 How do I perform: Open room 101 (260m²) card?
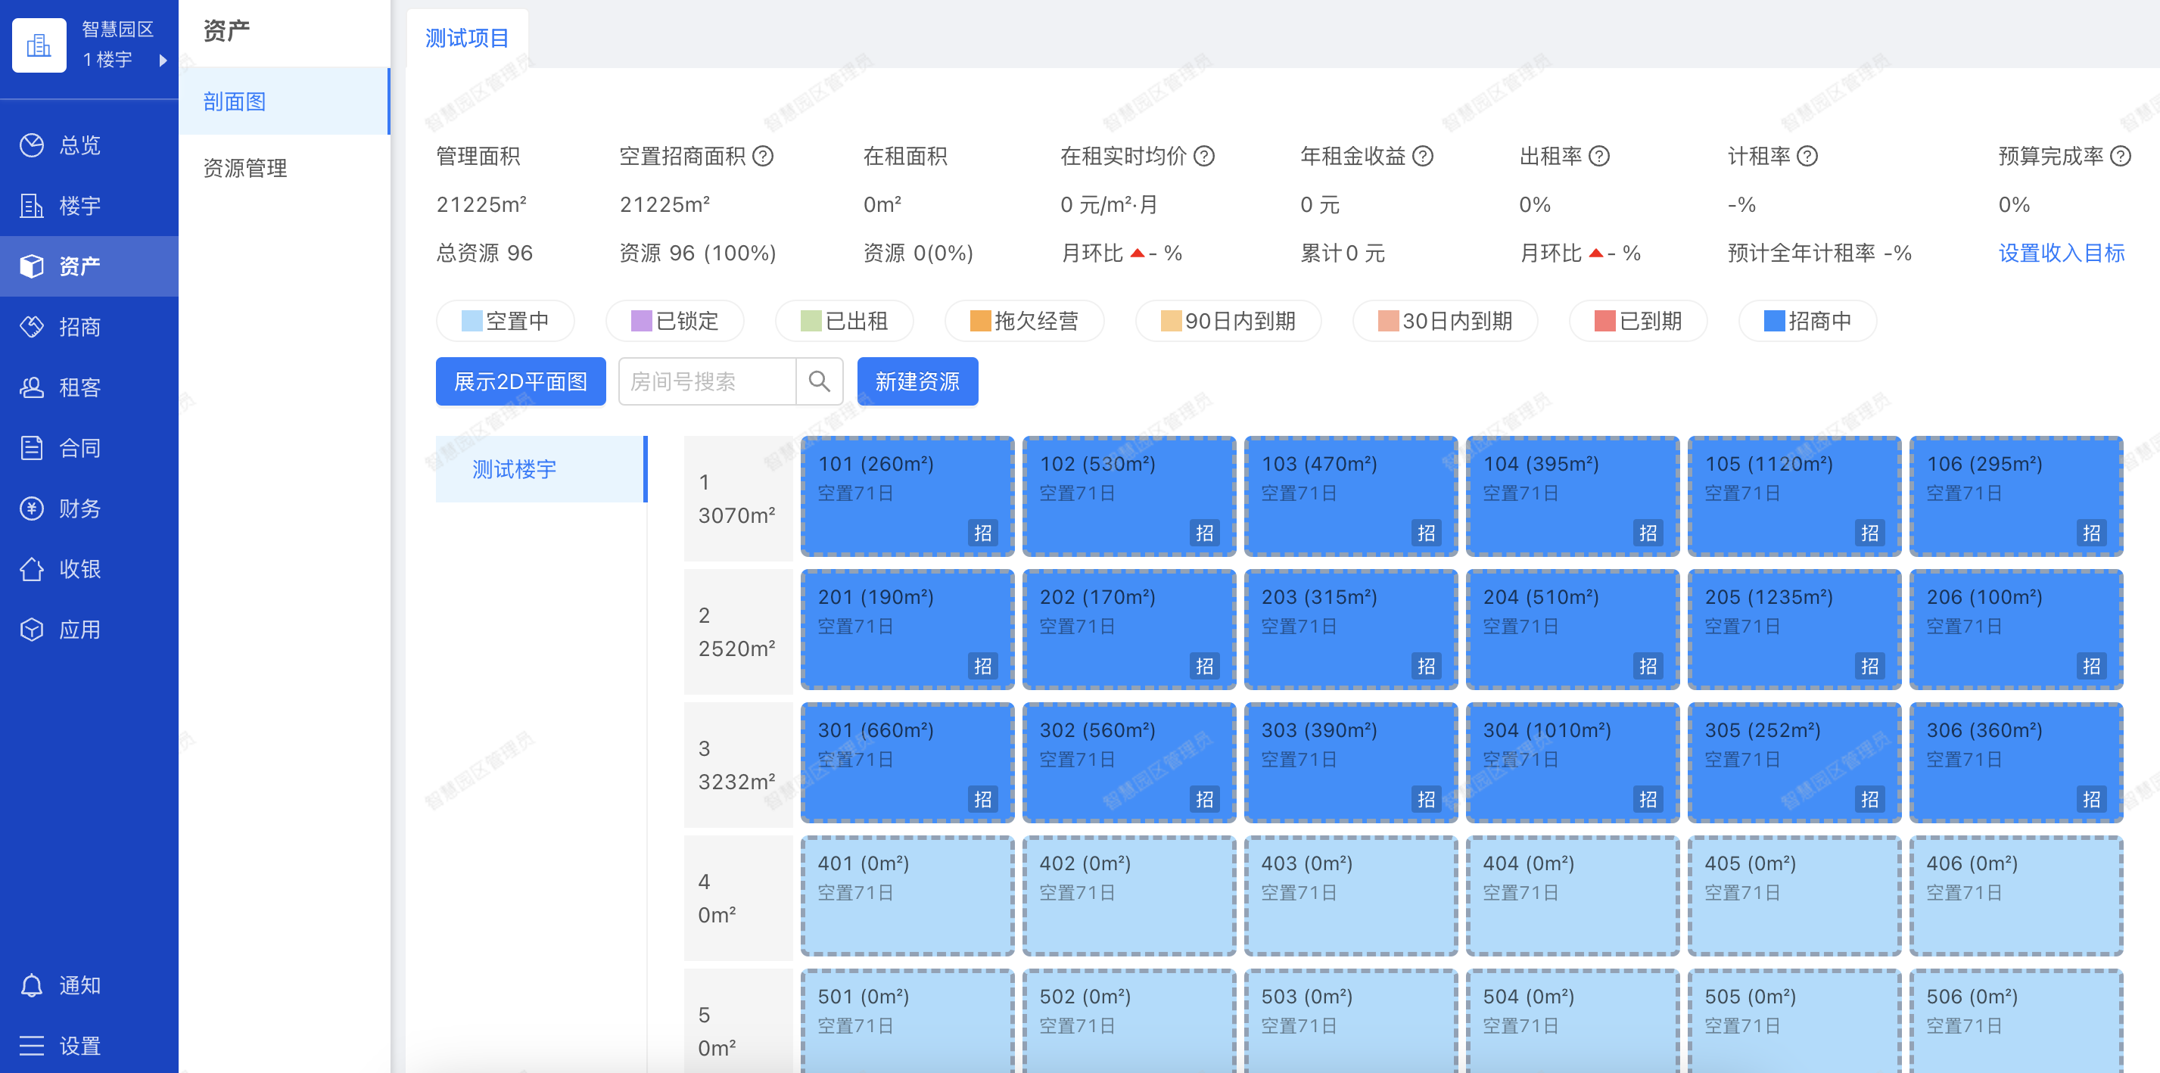click(907, 496)
